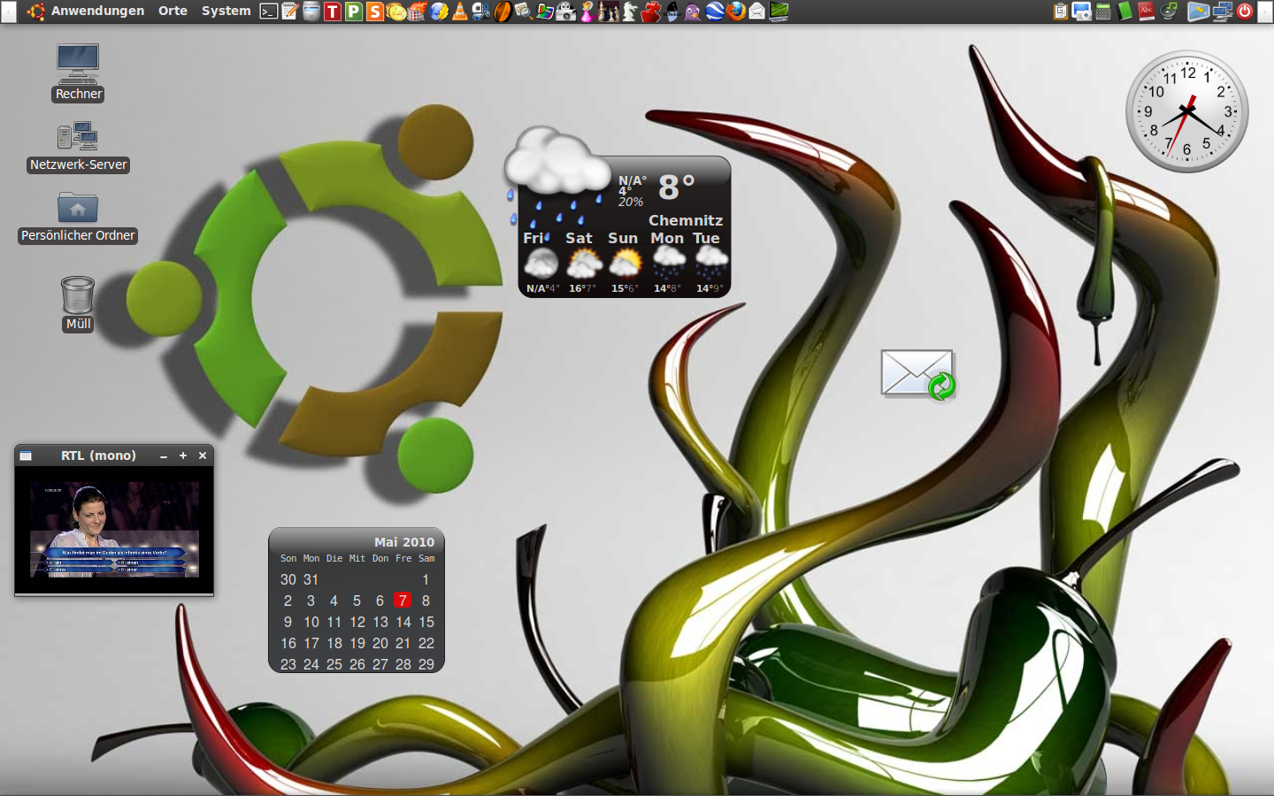Collapse the top panel with left arrow
Screen dimensions: 1274x796
[7, 11]
